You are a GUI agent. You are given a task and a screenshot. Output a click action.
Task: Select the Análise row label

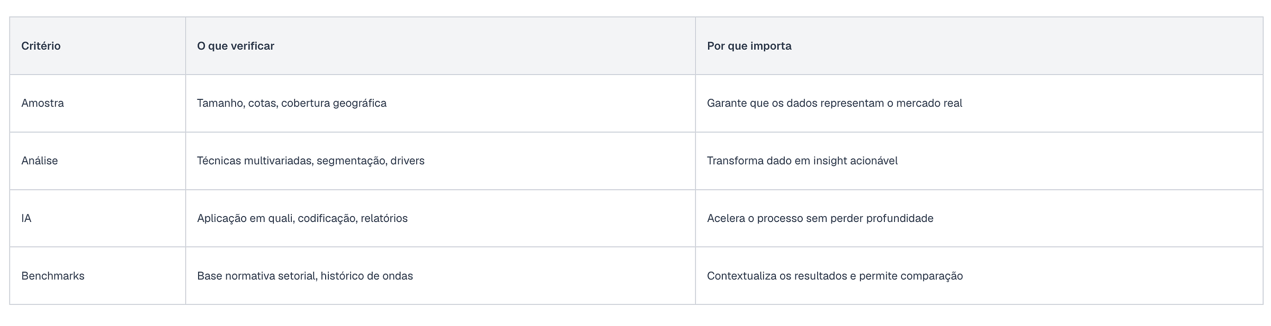[40, 161]
